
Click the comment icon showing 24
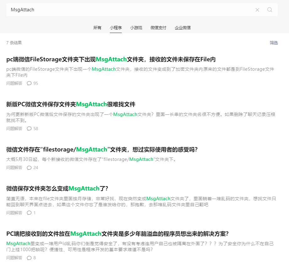click(29, 168)
